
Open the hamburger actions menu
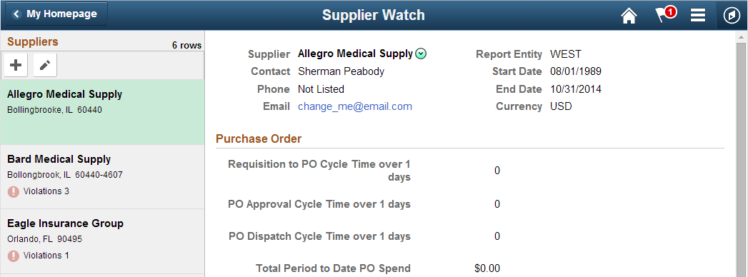[x=697, y=16]
